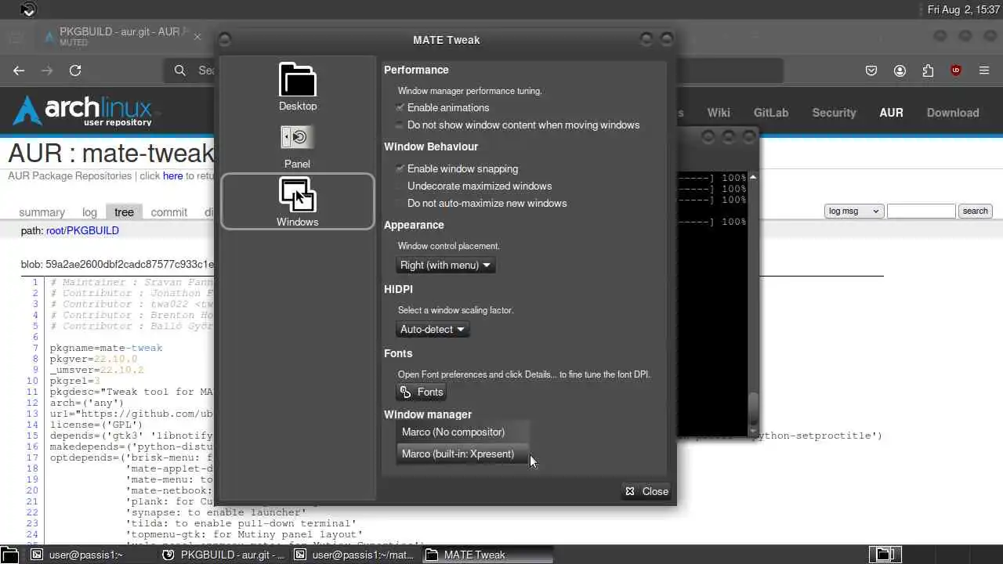Image resolution: width=1003 pixels, height=564 pixels.
Task: Open the Wiki nav link
Action: [719, 113]
